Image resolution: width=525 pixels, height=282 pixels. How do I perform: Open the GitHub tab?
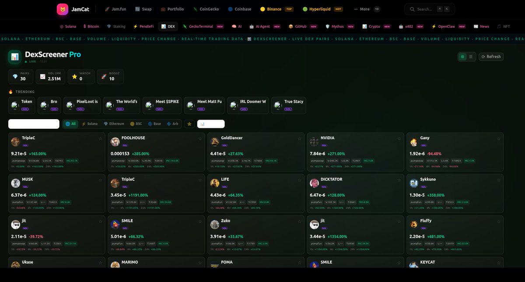point(303,27)
